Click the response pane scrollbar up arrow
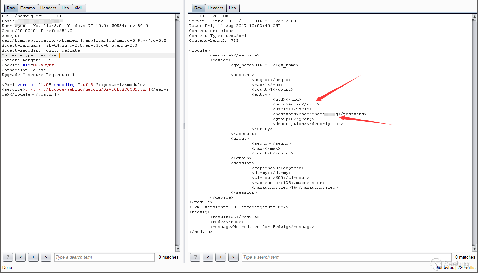Image resolution: width=478 pixels, height=273 pixels. [474, 16]
